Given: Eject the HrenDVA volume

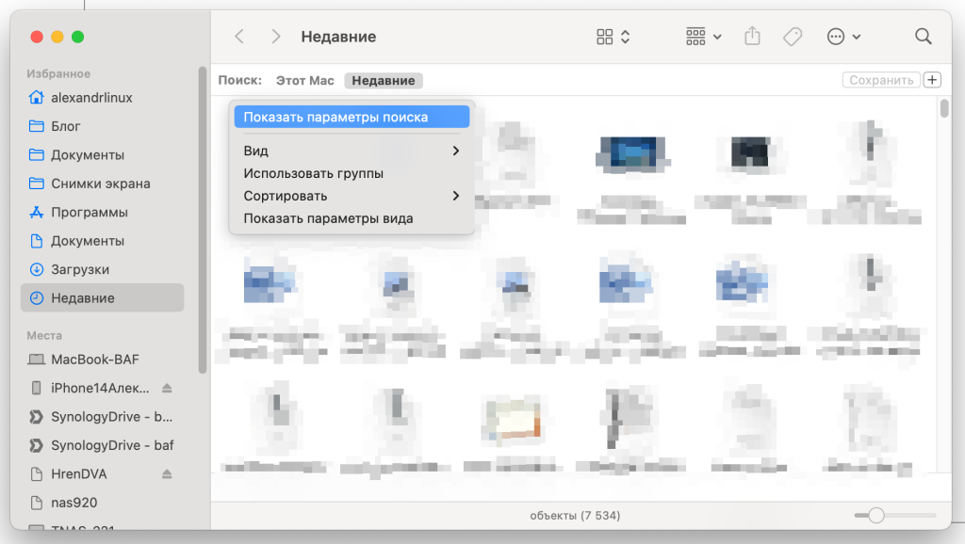Looking at the screenshot, I should tap(167, 474).
